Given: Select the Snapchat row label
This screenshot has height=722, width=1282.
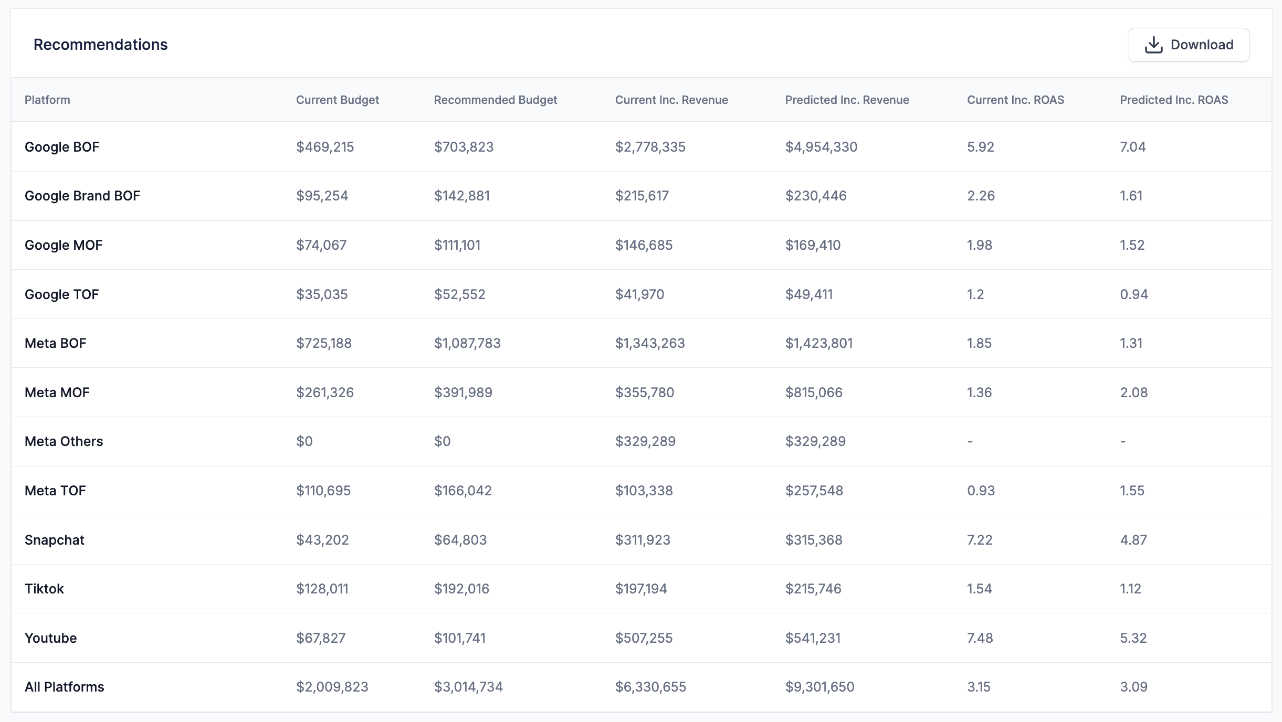Looking at the screenshot, I should pos(55,540).
